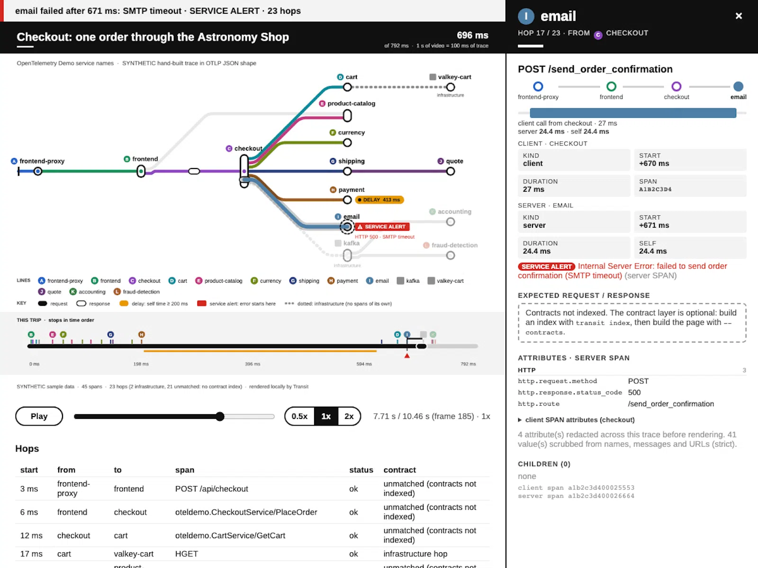
Task: Select the cart station circle on the map
Action: point(347,87)
